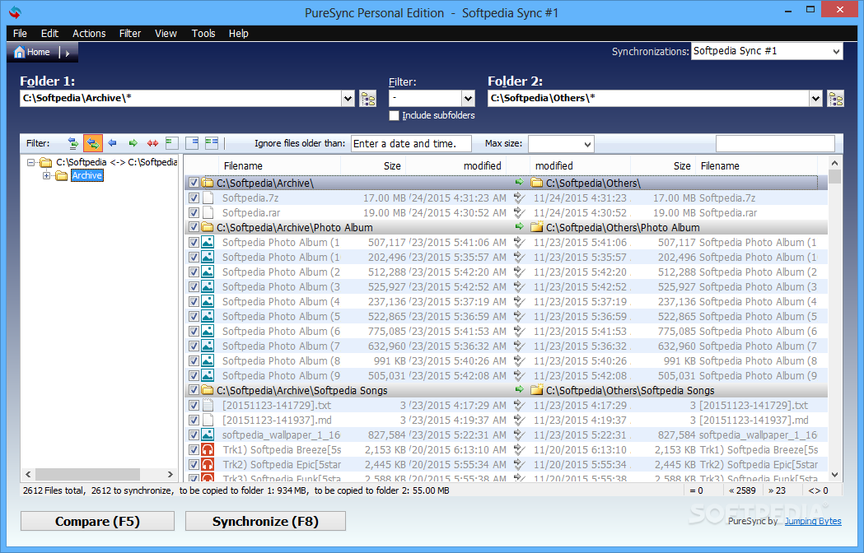The width and height of the screenshot is (864, 553).
Task: Show files only in left folder icon
Action: [x=172, y=143]
